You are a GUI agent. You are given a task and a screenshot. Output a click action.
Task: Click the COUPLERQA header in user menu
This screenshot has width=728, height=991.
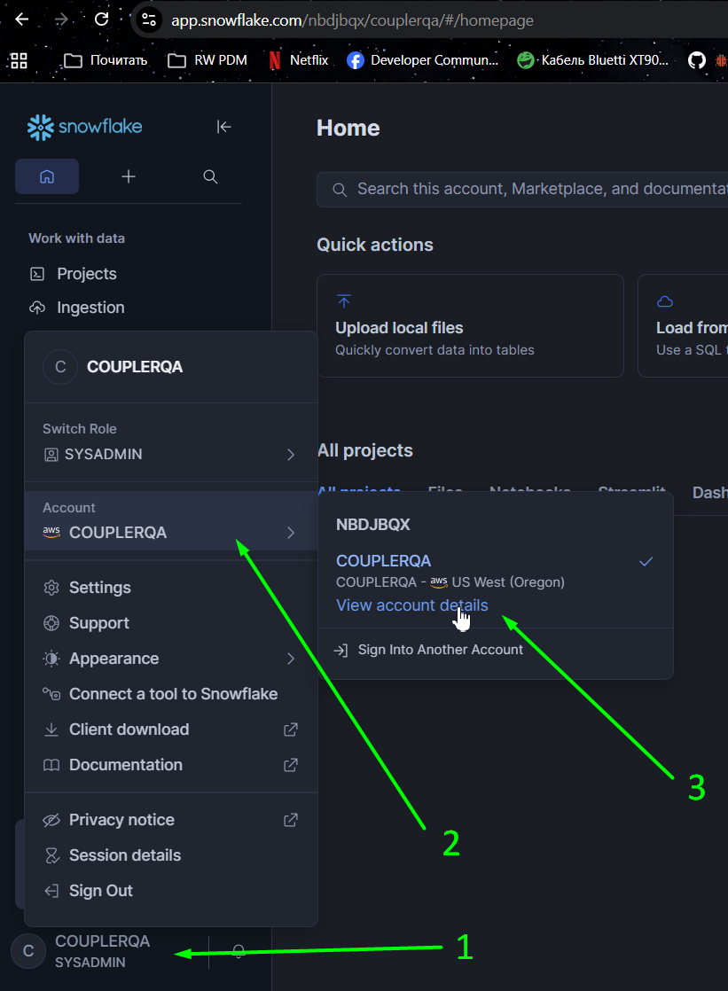(135, 367)
